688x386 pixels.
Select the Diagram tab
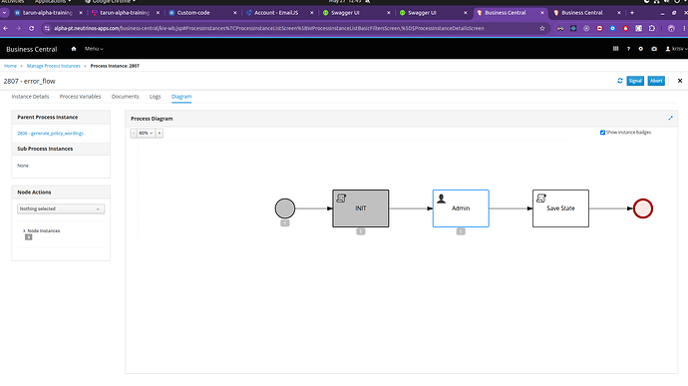pos(181,97)
